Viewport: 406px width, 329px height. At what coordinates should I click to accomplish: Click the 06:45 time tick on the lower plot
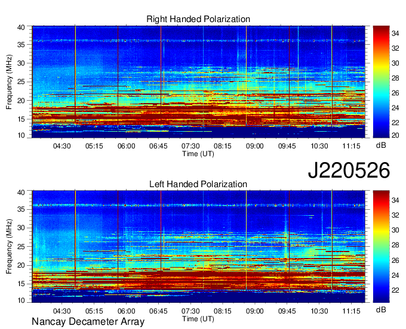click(x=158, y=311)
